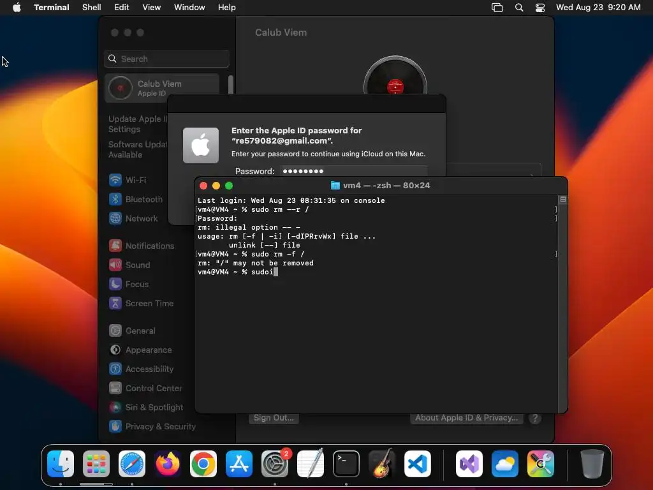
Task: Click the Sign Out button
Action: [274, 418]
